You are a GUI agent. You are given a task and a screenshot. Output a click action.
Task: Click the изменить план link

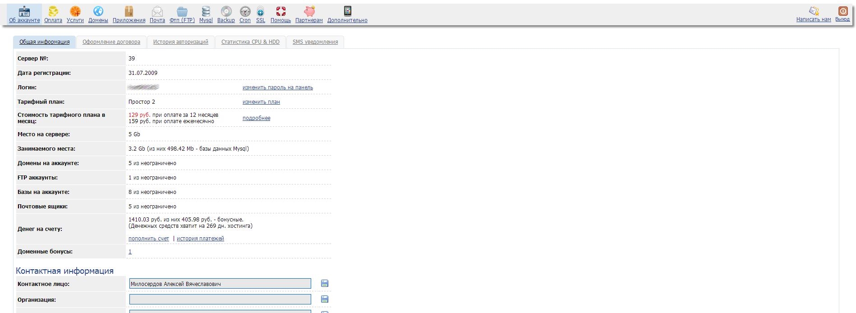click(261, 102)
